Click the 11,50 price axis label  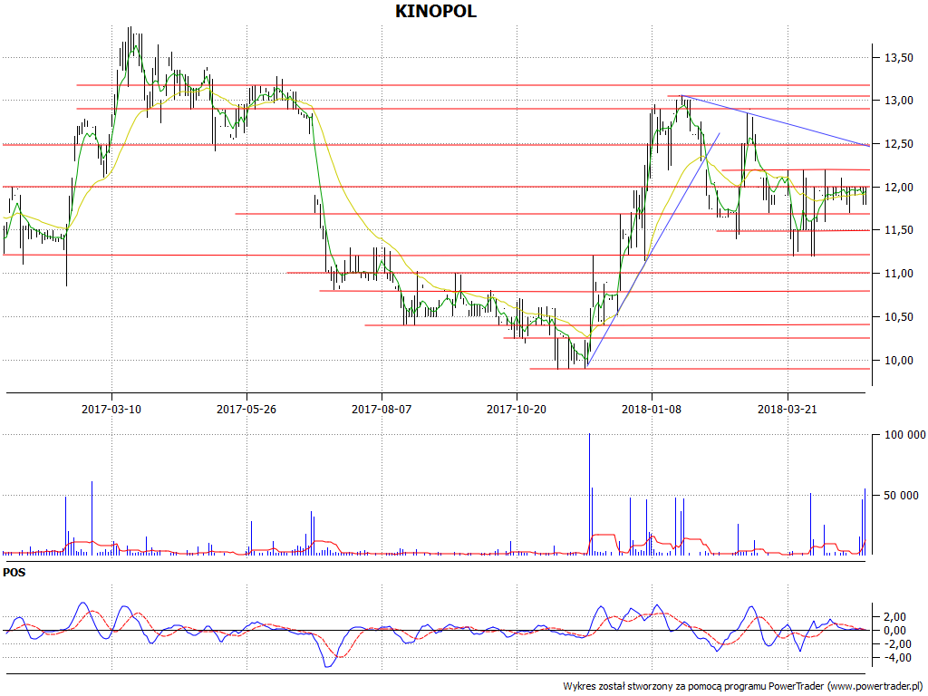(x=898, y=230)
